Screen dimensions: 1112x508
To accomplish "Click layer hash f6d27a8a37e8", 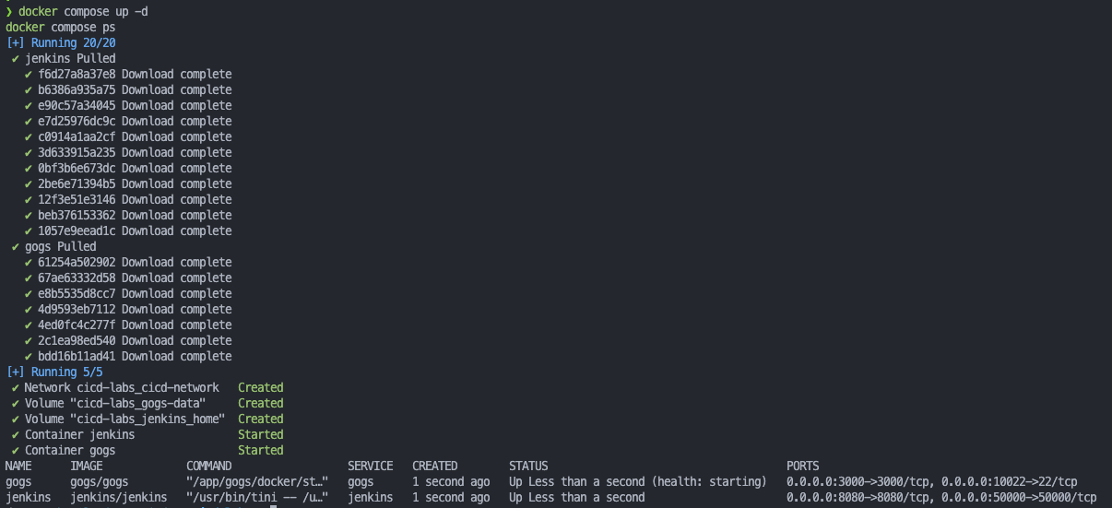I will (x=77, y=74).
